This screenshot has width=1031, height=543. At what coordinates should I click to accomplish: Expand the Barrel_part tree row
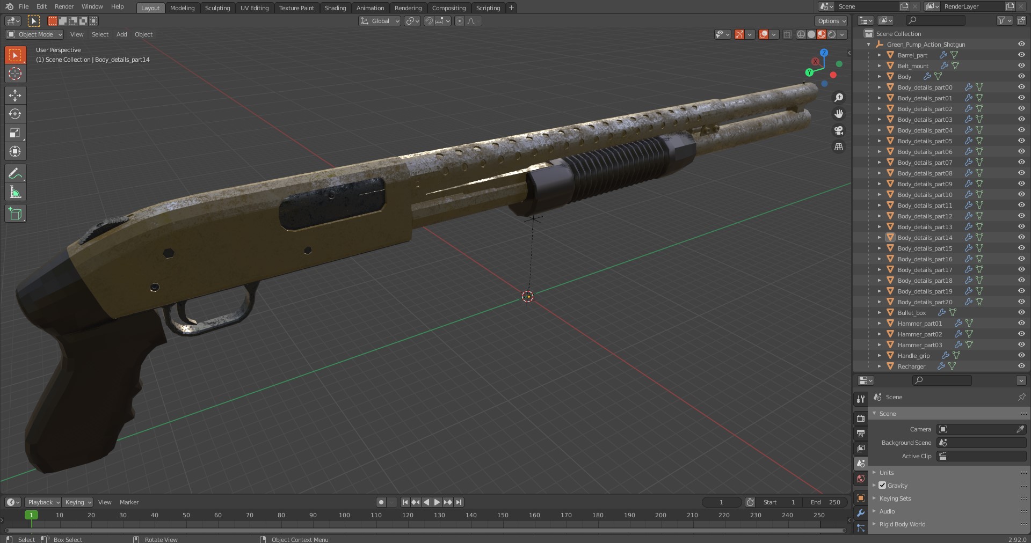point(879,55)
